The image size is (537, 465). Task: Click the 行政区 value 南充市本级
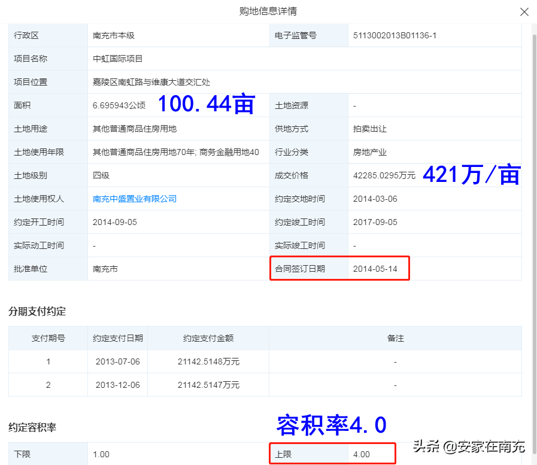(113, 36)
